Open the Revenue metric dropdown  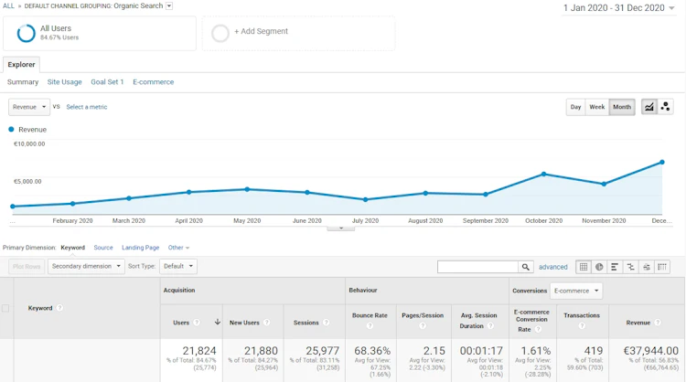tap(29, 107)
